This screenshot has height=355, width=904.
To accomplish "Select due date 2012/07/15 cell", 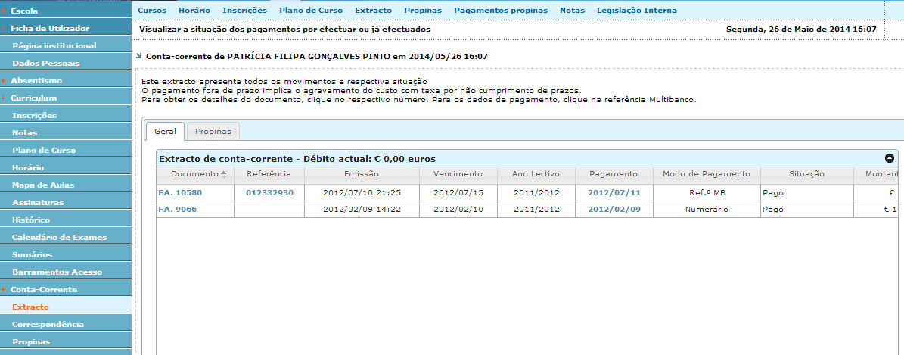I will click(458, 193).
